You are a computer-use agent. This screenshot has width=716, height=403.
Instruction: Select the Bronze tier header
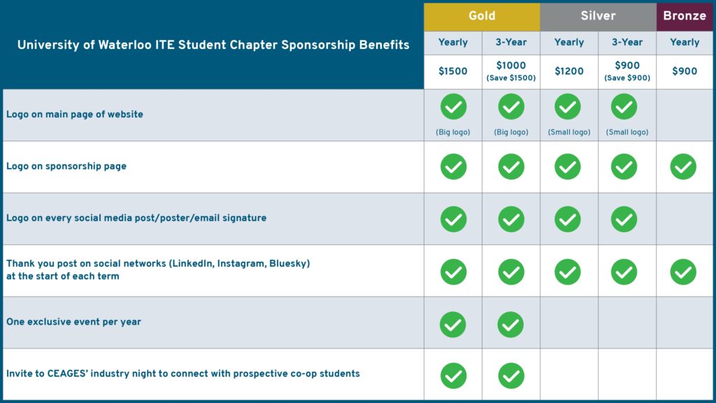pyautogui.click(x=685, y=16)
